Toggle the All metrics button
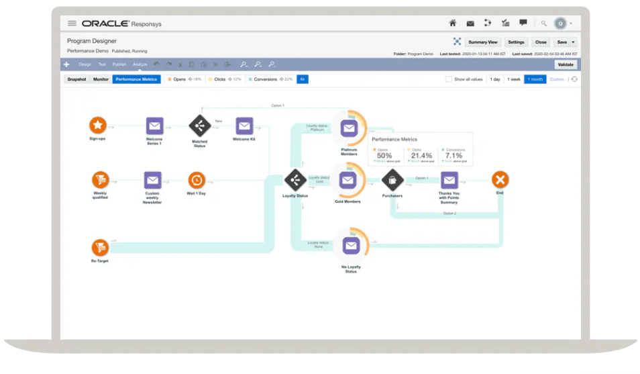Screen dimensions: 640x374 pyautogui.click(x=303, y=79)
